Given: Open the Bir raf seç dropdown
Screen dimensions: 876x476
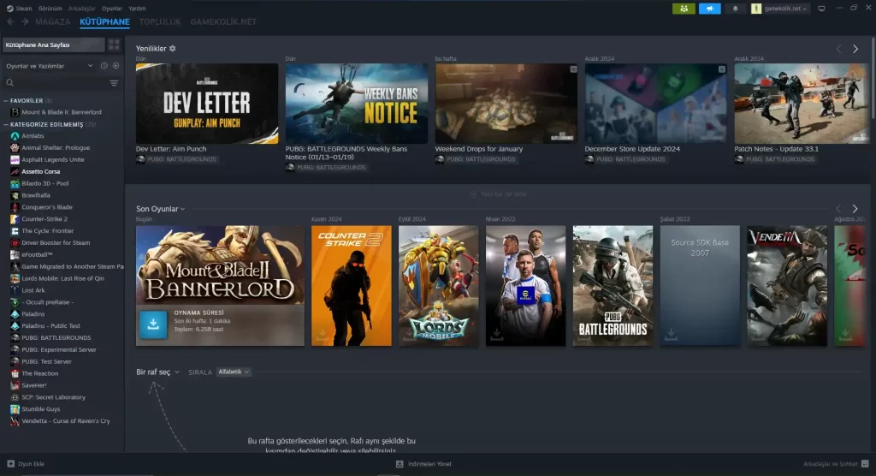Looking at the screenshot, I should click(x=158, y=372).
